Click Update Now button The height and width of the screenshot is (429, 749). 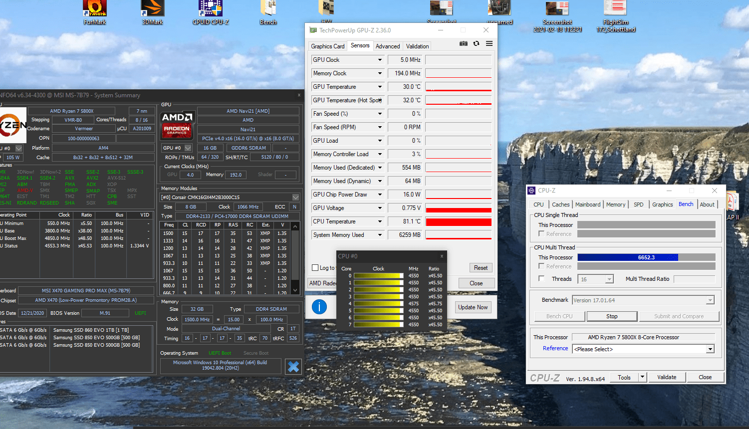(473, 307)
